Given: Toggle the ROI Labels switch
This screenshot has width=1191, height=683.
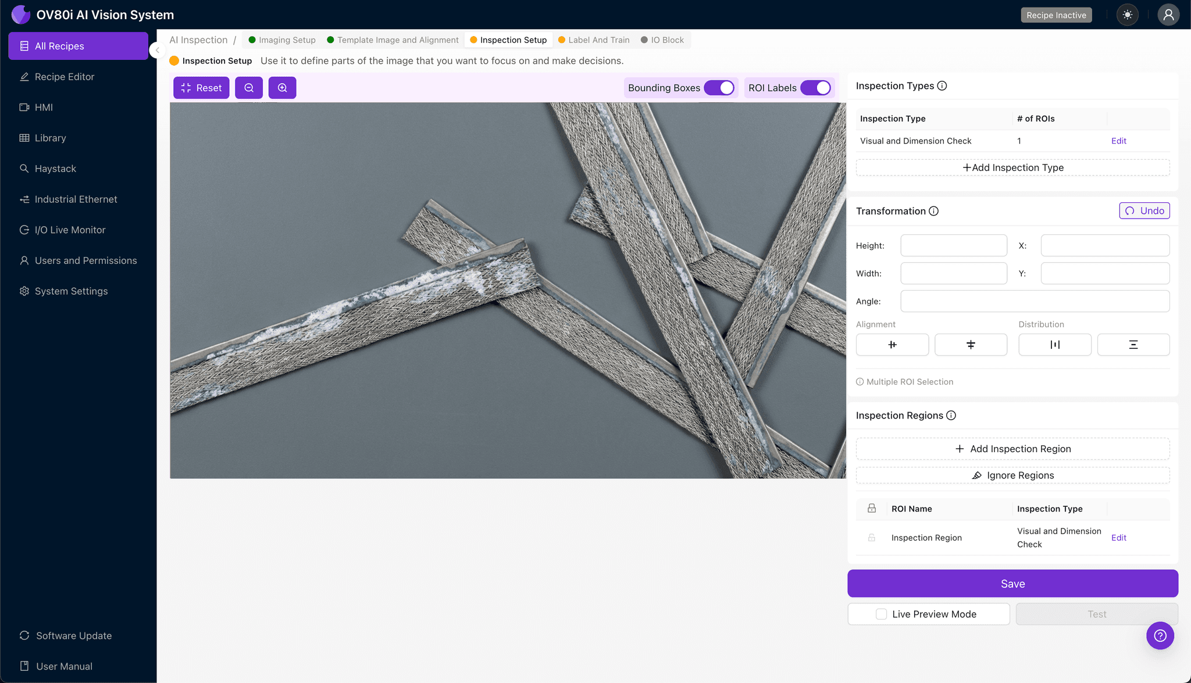Looking at the screenshot, I should [815, 88].
